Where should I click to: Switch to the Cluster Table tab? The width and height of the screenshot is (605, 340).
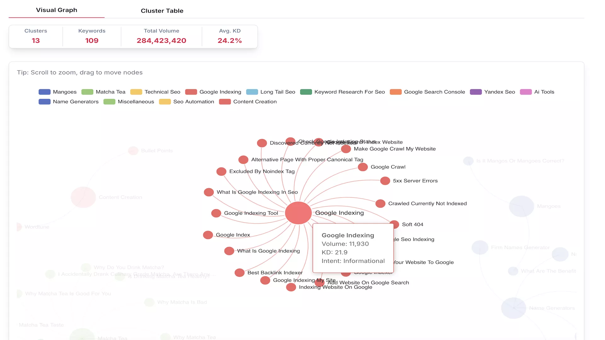[162, 11]
